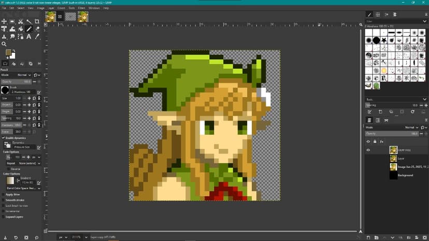The width and height of the screenshot is (429, 241).
Task: Enable the Apply Jitter checkbox
Action: [3, 194]
